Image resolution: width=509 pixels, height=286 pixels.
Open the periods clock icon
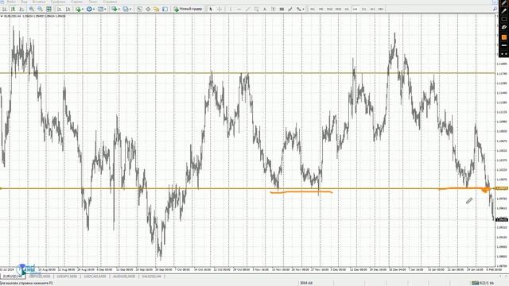[89, 9]
